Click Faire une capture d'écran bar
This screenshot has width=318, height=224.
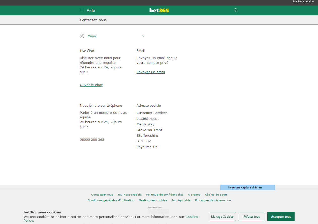[x=247, y=187]
